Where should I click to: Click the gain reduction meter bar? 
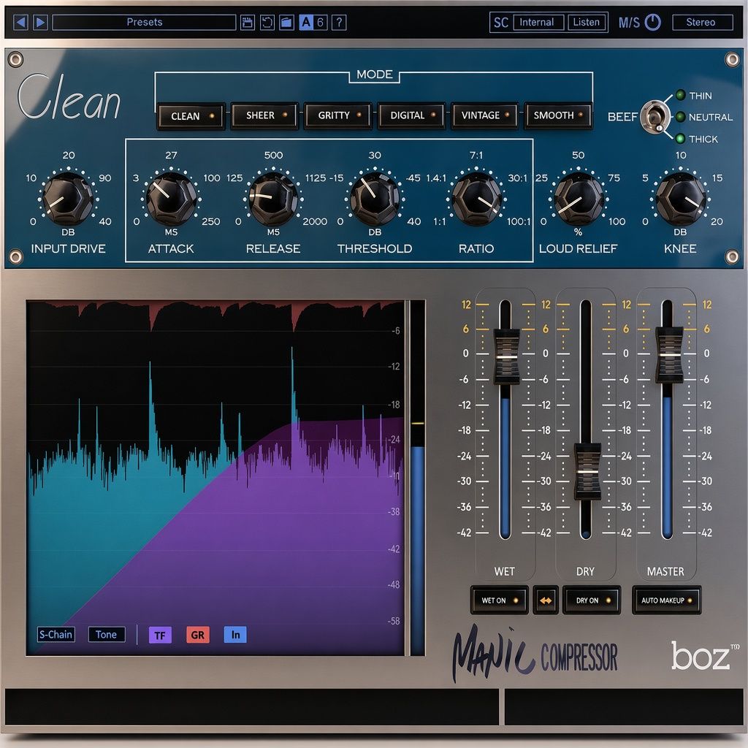(x=417, y=478)
